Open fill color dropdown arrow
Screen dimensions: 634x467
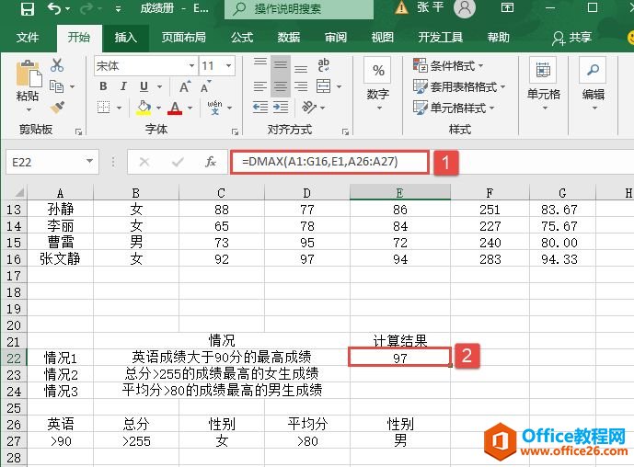158,108
